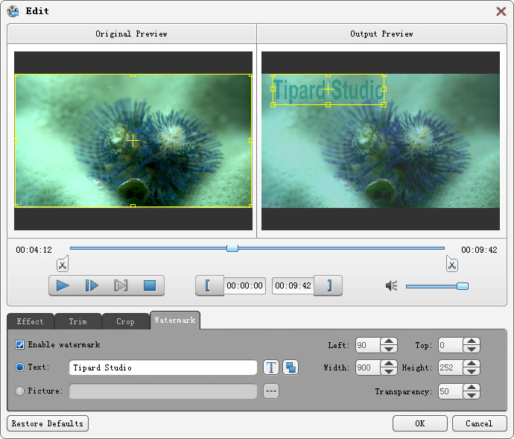The height and width of the screenshot is (439, 514).
Task: Increase the Height value with up arrow
Action: click(472, 363)
